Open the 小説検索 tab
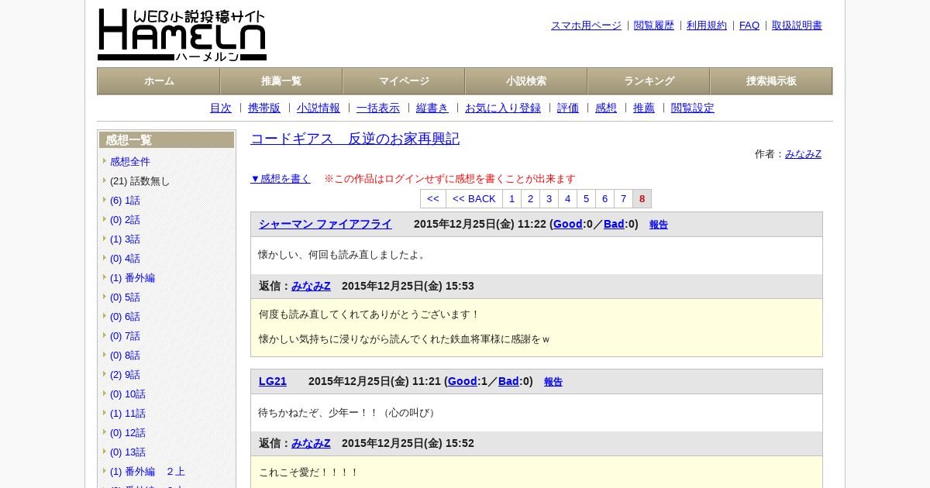Image resolution: width=930 pixels, height=488 pixels. [x=526, y=81]
